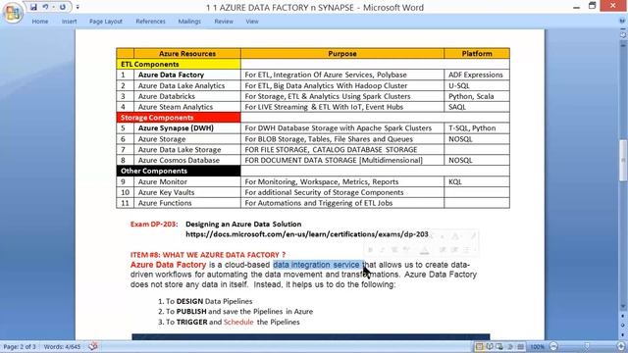628x353 pixels.
Task: Open the Insert ribbon tab
Action: 70,22
